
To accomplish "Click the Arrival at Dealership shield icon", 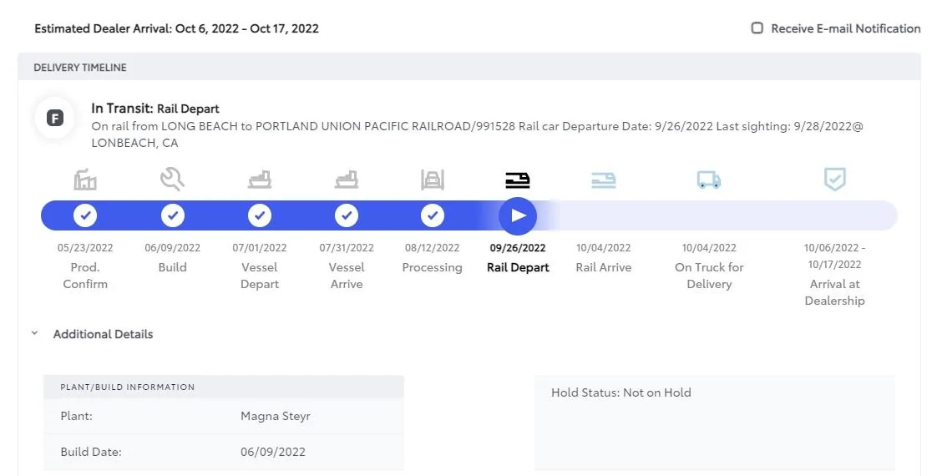I will pos(834,179).
